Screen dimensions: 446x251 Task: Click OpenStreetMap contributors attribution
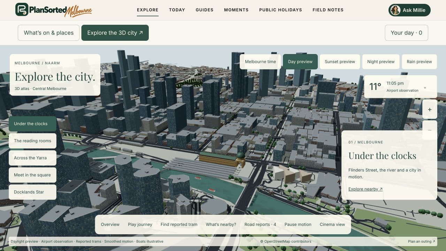(286, 241)
